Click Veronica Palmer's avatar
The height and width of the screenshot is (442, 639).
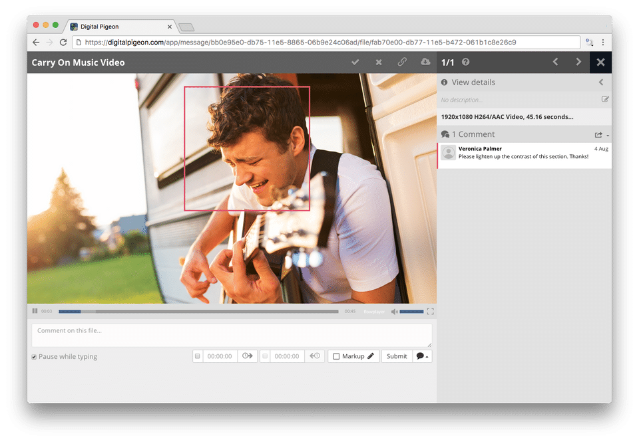pyautogui.click(x=449, y=153)
